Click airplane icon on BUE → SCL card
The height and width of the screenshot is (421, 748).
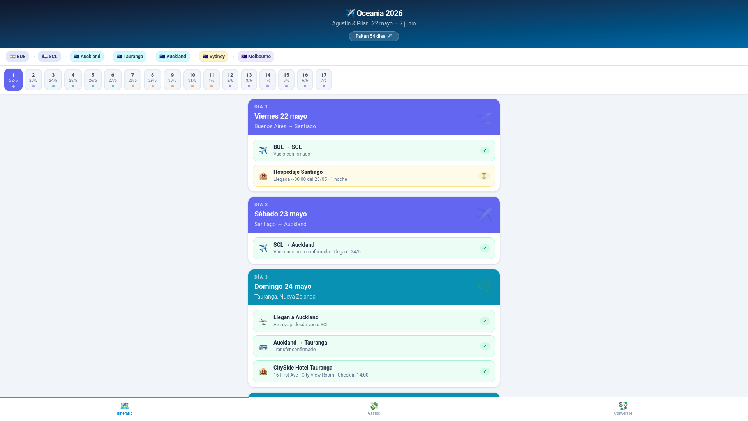tap(263, 150)
